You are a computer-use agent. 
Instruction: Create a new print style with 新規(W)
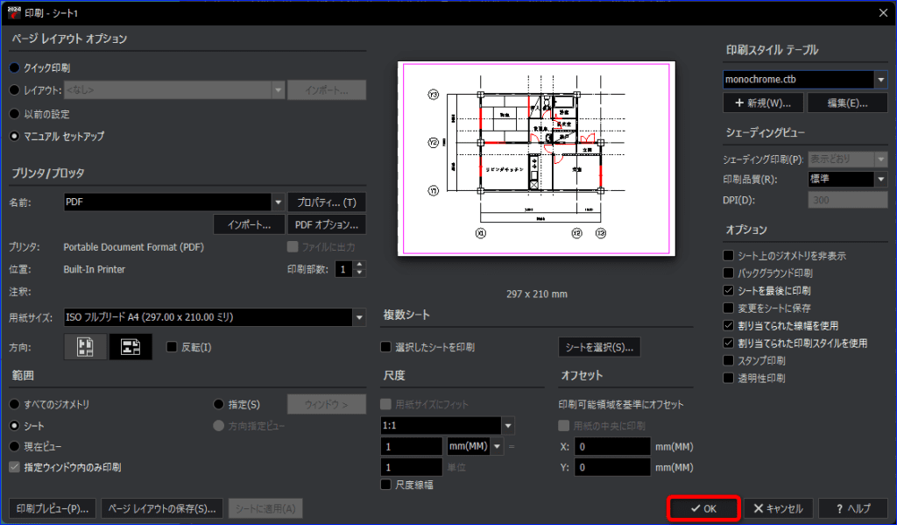762,103
